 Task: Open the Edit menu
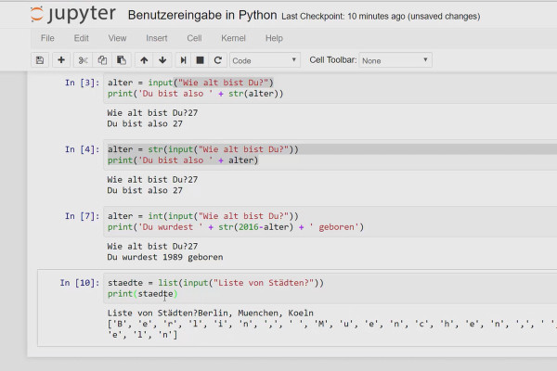[82, 38]
